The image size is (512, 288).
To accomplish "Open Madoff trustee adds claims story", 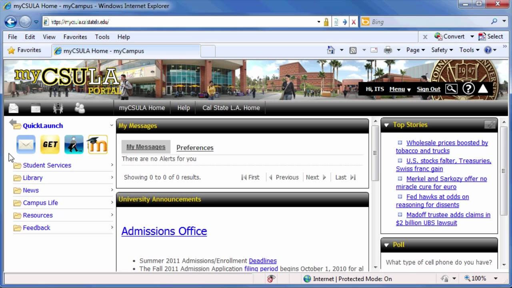I will 443,219.
